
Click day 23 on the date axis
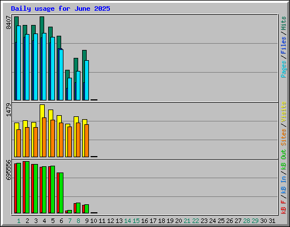pos(204,221)
